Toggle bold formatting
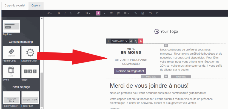The image size is (228, 109). pos(59,13)
